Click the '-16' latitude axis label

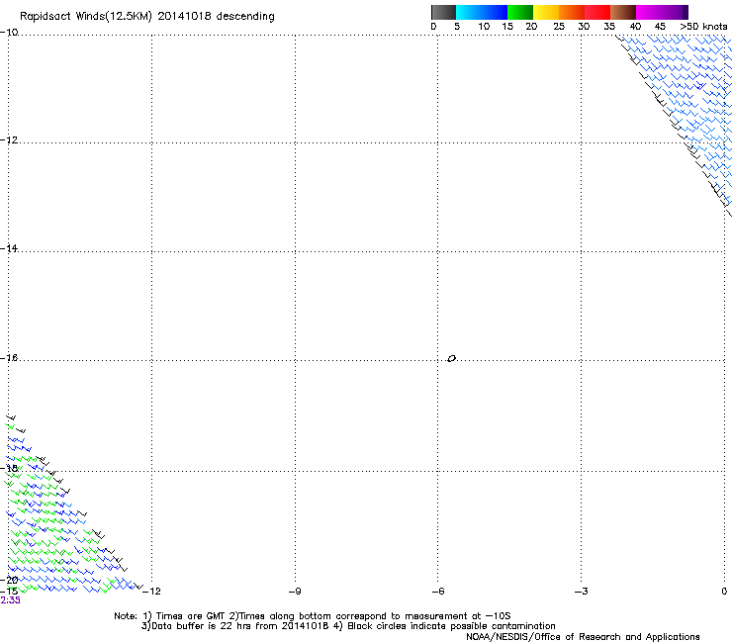[x=9, y=358]
